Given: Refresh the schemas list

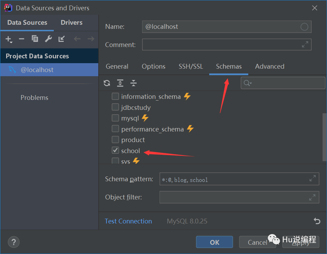Looking at the screenshot, I should point(107,83).
